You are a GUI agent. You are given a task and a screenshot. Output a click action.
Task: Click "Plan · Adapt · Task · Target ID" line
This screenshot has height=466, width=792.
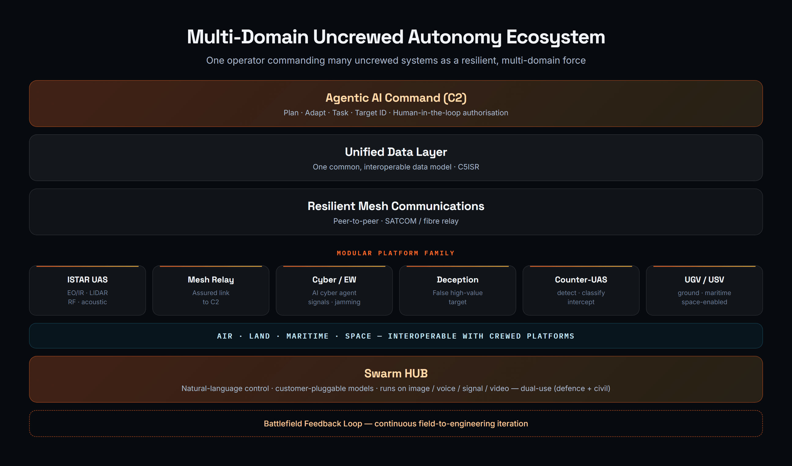tap(396, 113)
